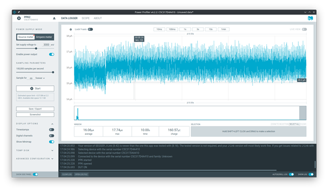Switch to the Scope tab
Screen dimensions: 328x191
(x=86, y=18)
